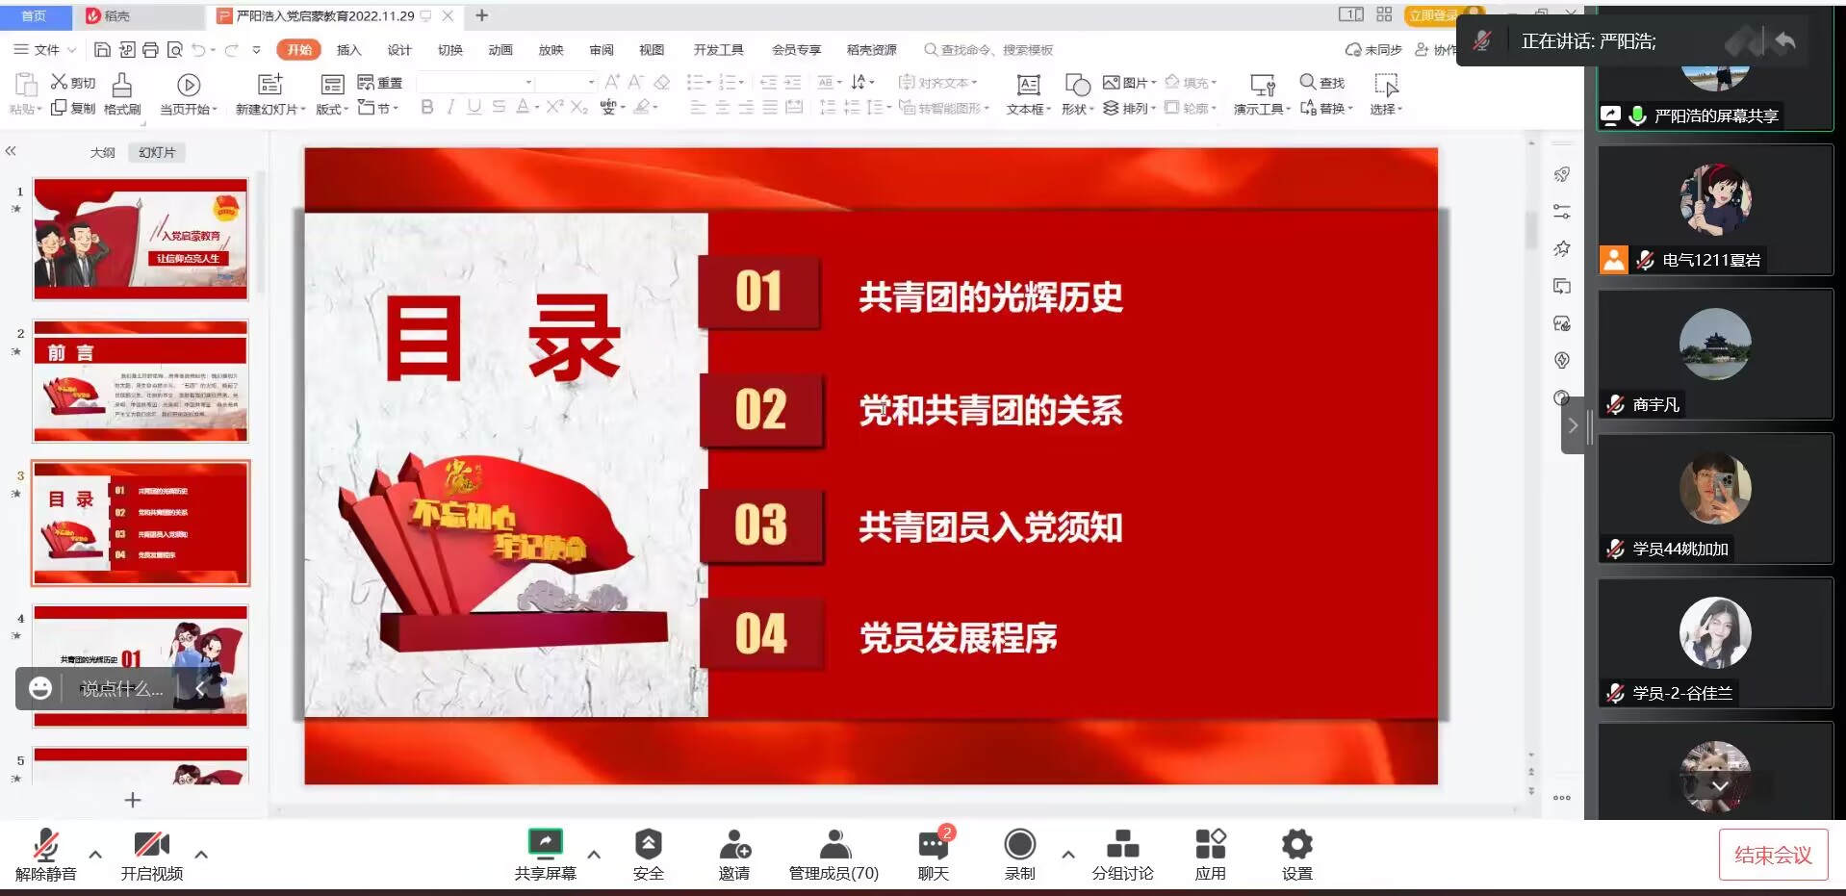Image resolution: width=1846 pixels, height=896 pixels.
Task: Open Breakout Rooms (分组讨论) icon
Action: tap(1122, 845)
